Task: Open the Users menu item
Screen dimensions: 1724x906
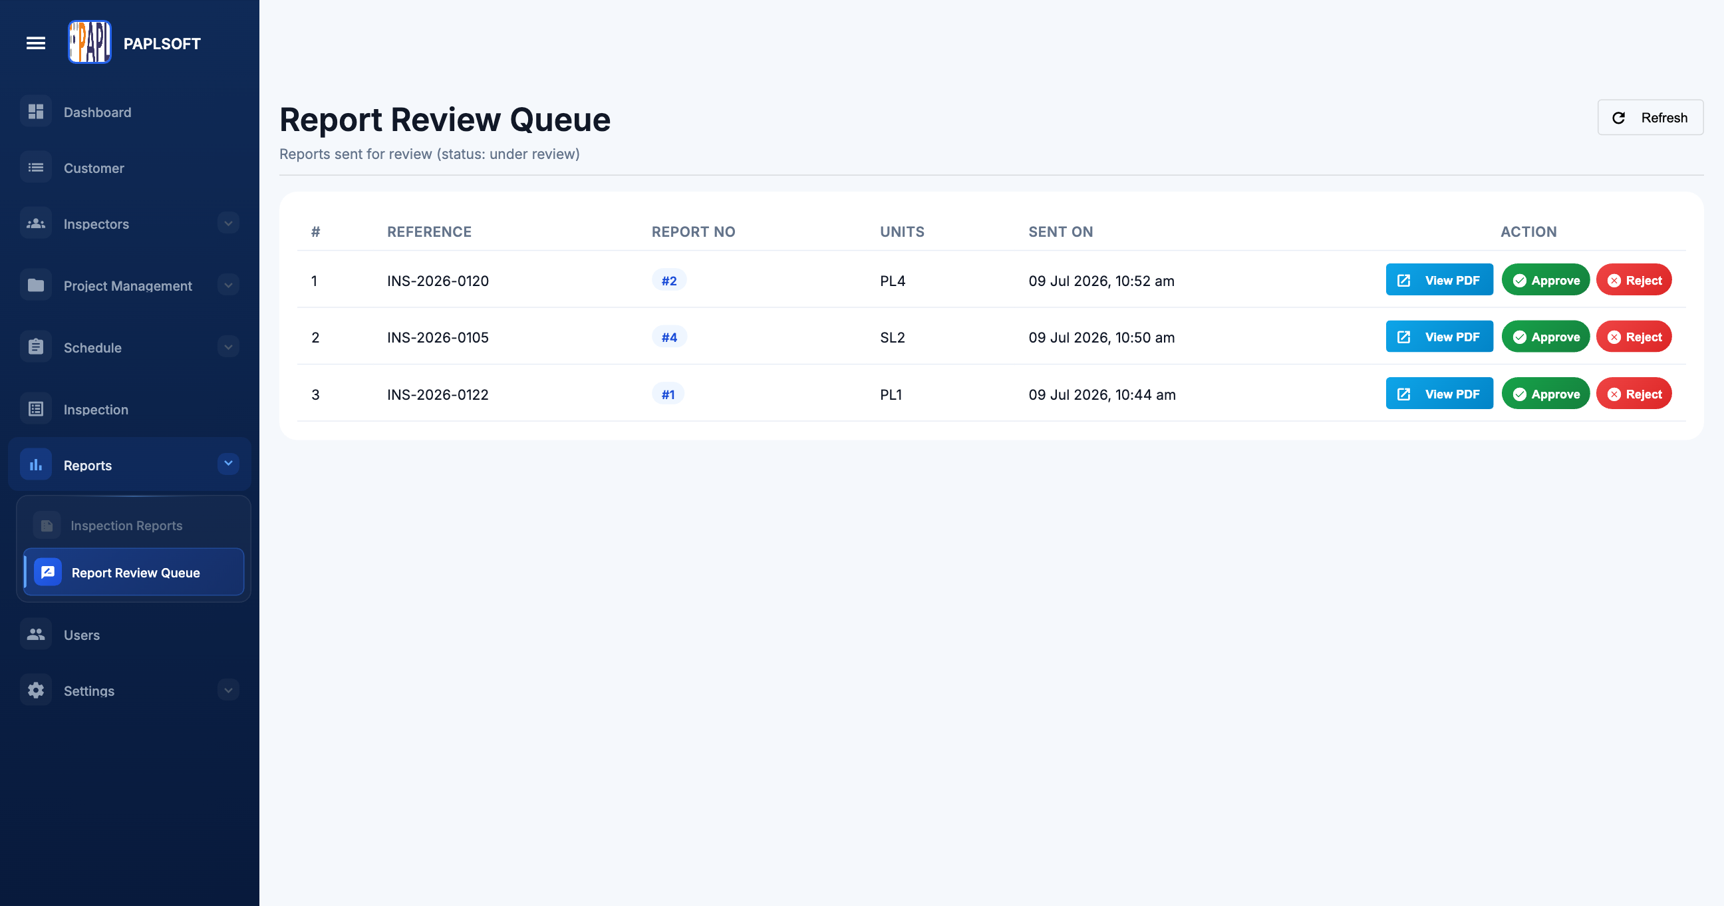Action: 130,635
